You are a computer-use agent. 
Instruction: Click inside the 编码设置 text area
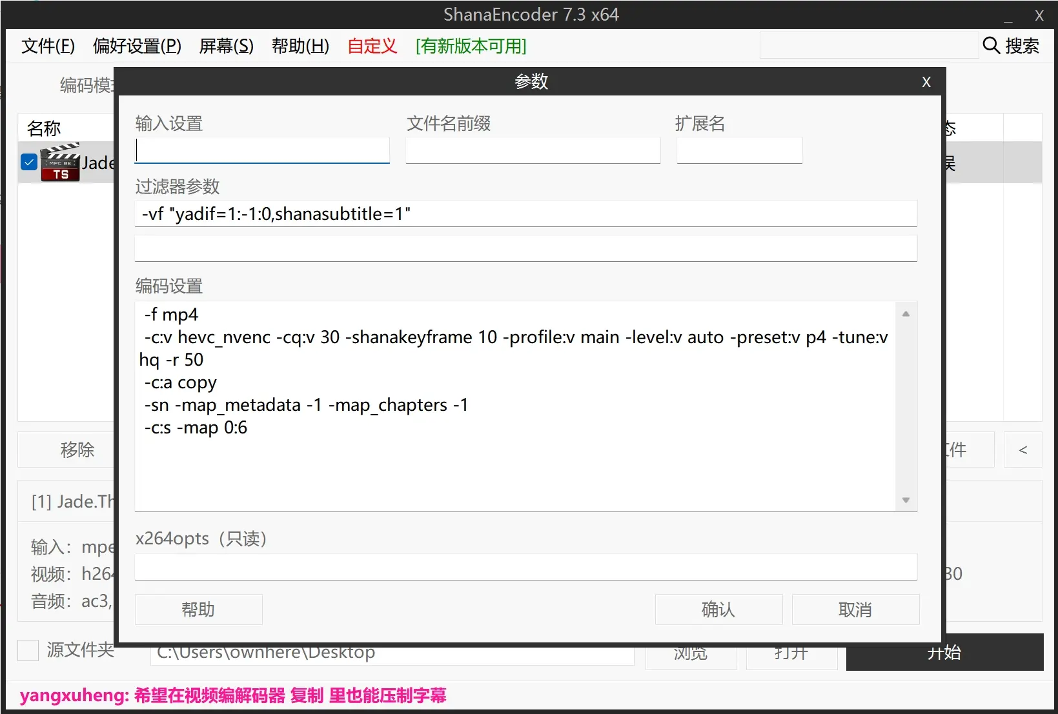[515, 406]
